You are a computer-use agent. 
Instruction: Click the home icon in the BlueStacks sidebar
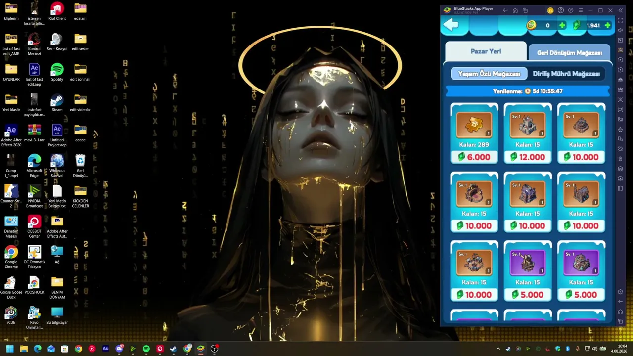(x=621, y=311)
